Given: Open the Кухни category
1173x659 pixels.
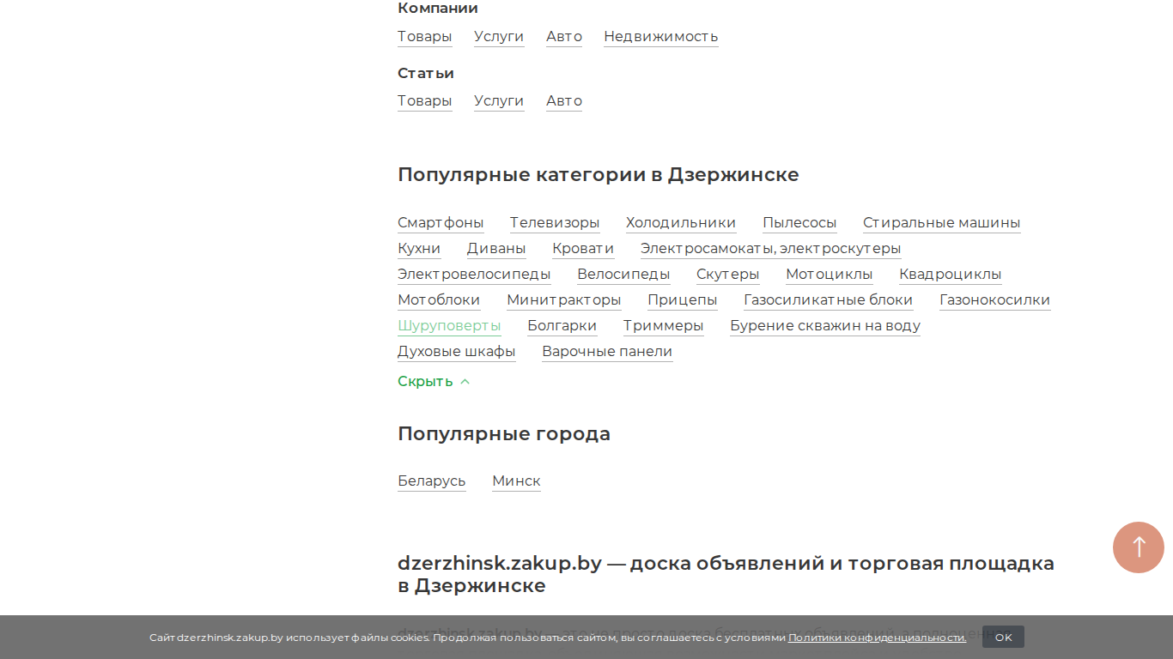Looking at the screenshot, I should (x=419, y=249).
